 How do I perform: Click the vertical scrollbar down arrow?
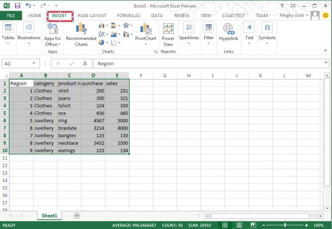327,208
